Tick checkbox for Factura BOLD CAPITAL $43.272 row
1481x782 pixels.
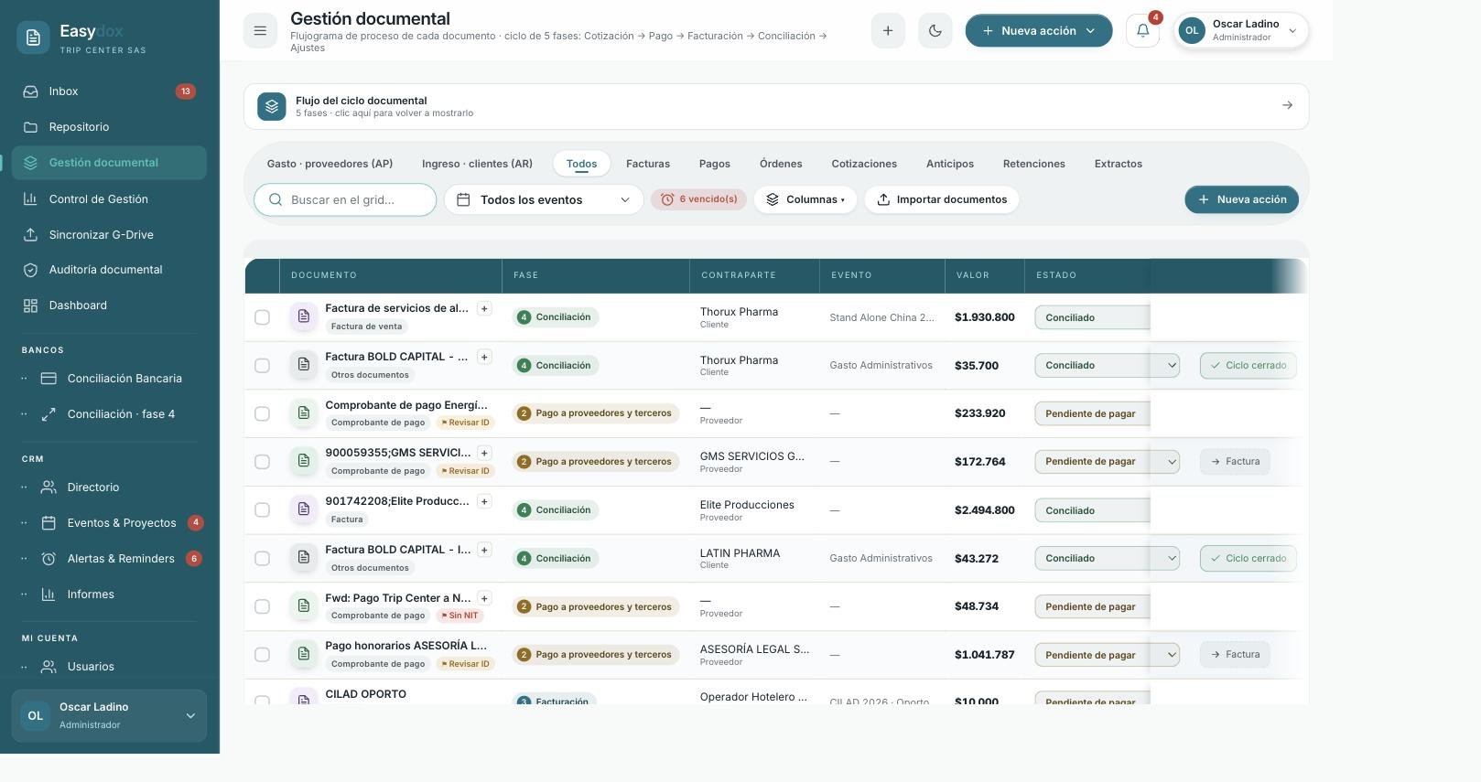[262, 558]
